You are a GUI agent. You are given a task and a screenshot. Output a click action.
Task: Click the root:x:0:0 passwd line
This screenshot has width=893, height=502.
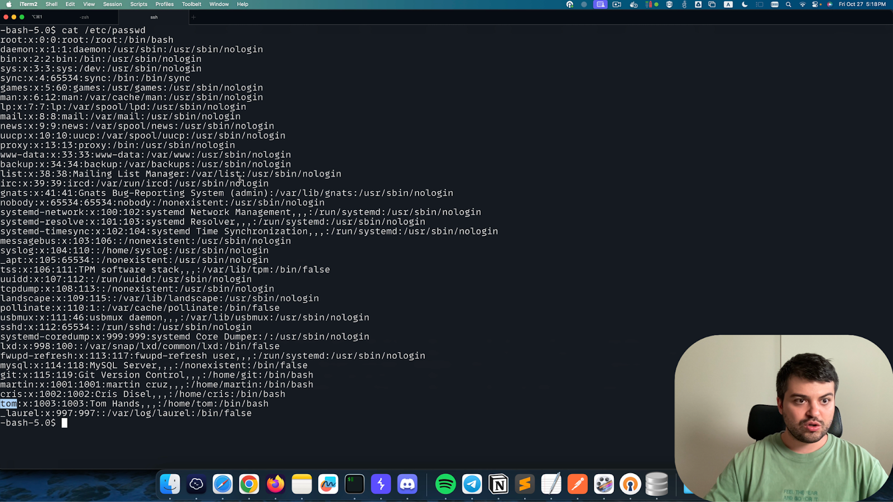click(x=87, y=40)
